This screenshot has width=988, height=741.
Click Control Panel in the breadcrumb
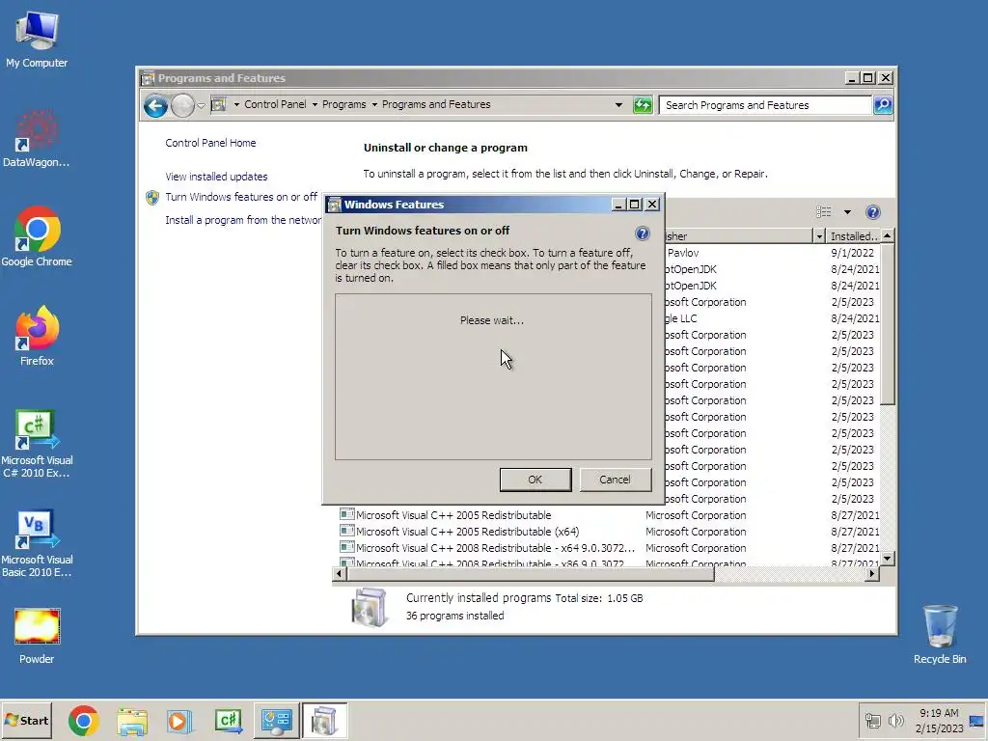pyautogui.click(x=275, y=104)
